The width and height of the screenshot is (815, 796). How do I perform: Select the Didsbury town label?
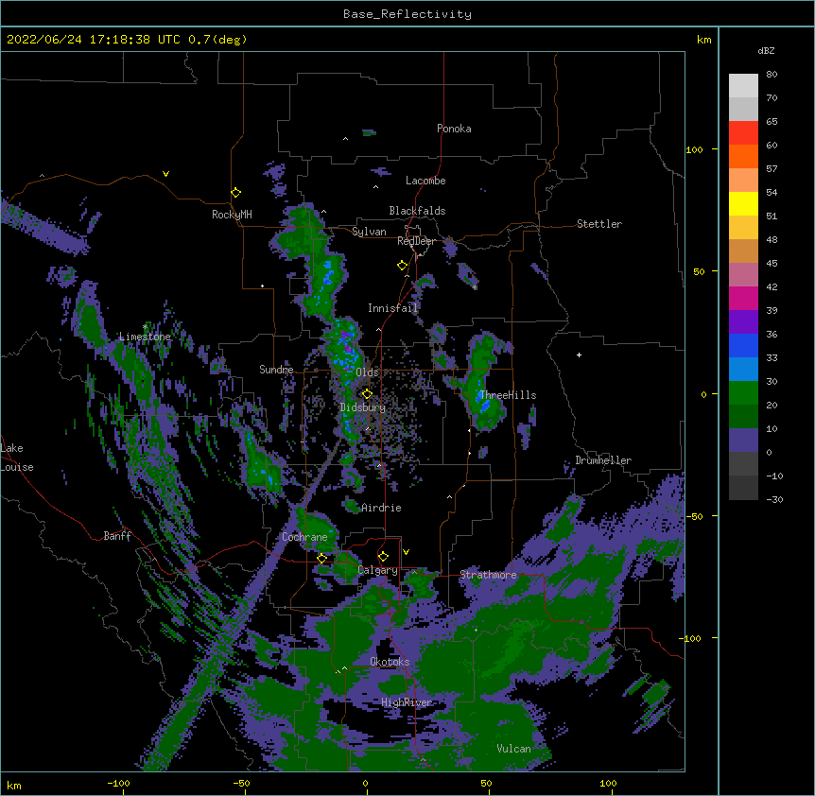tap(363, 407)
